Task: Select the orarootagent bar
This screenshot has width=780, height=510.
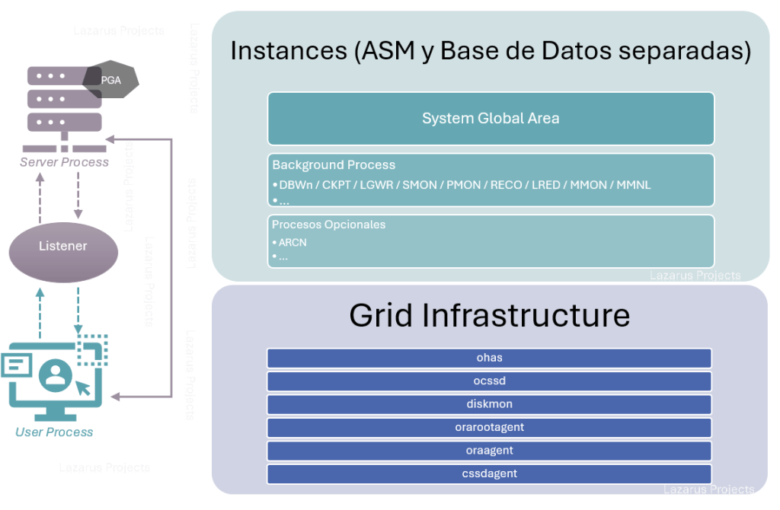Action: (489, 427)
